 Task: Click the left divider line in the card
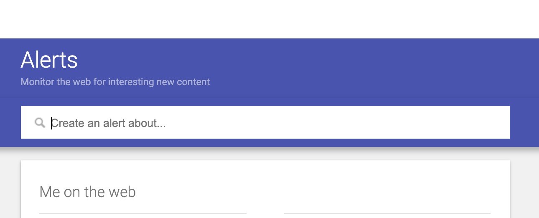(142, 213)
